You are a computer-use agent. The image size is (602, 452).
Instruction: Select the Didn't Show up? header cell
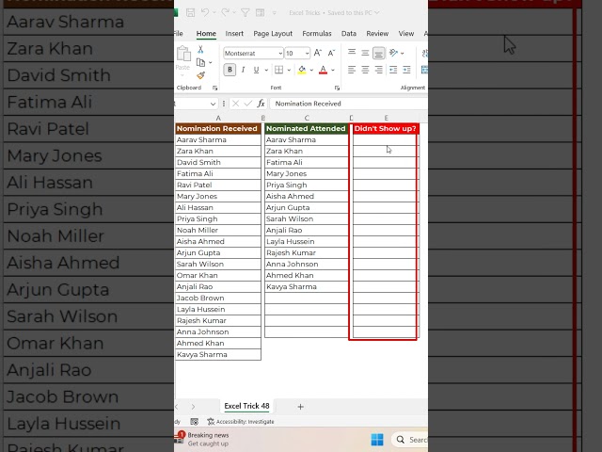[x=385, y=128]
